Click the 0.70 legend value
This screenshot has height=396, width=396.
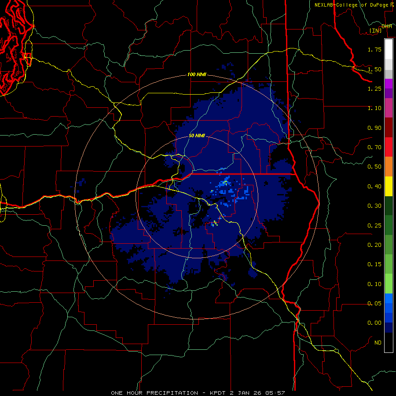pyautogui.click(x=374, y=147)
